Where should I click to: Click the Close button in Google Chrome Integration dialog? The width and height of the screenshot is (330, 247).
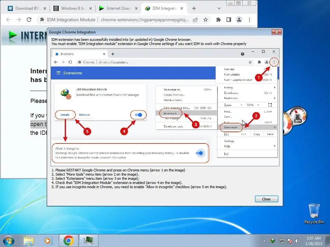(x=267, y=199)
